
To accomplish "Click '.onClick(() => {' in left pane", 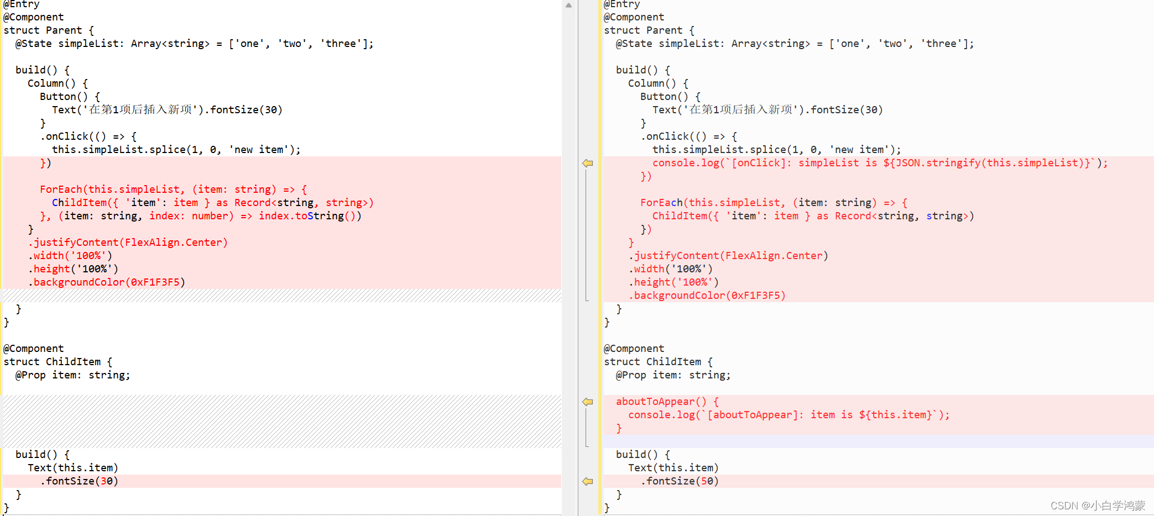I will [88, 136].
